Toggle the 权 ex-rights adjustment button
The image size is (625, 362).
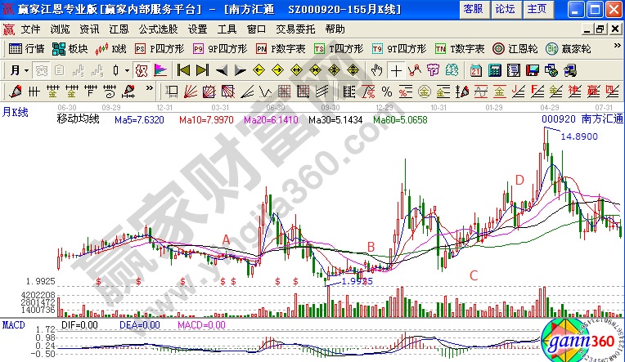(x=142, y=70)
